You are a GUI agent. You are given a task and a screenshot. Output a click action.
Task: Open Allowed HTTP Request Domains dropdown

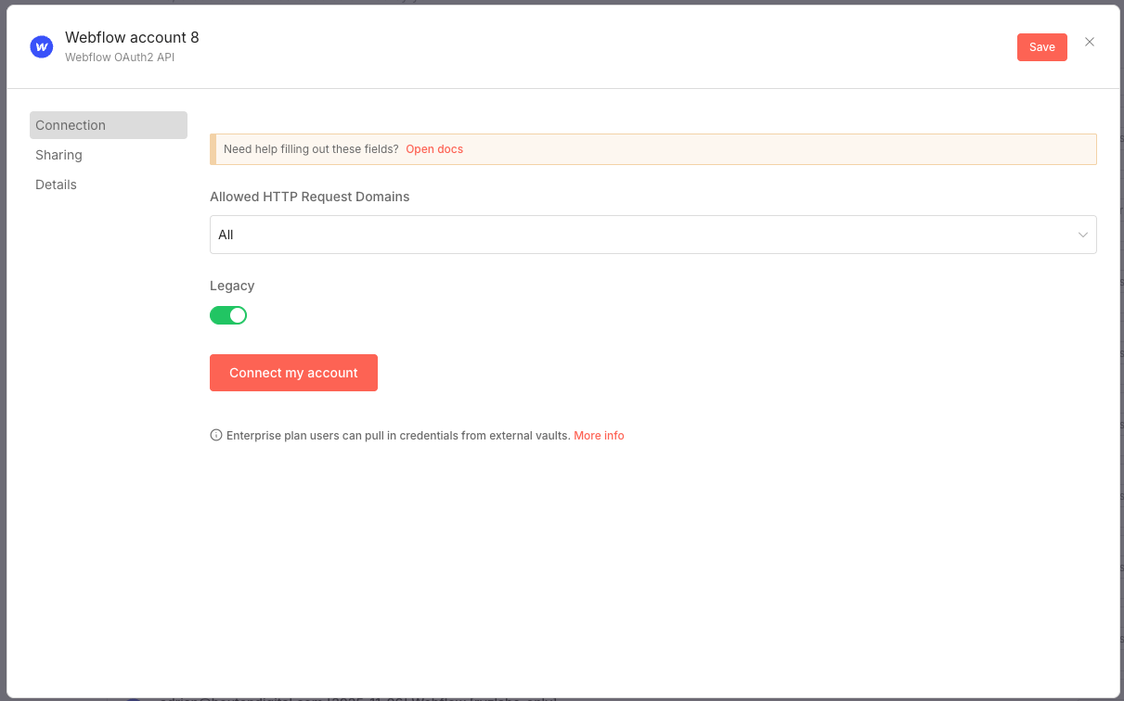[x=652, y=235]
